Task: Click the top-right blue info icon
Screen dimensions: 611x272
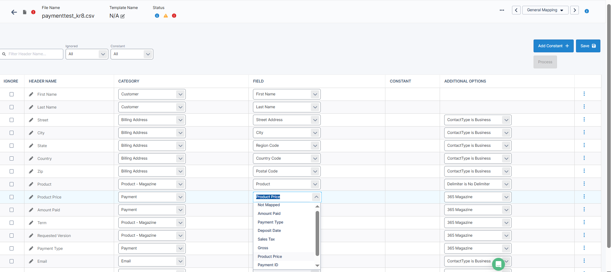Action: tap(587, 11)
